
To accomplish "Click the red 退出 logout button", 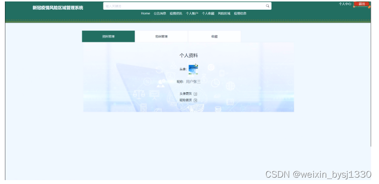I will 362,4.
